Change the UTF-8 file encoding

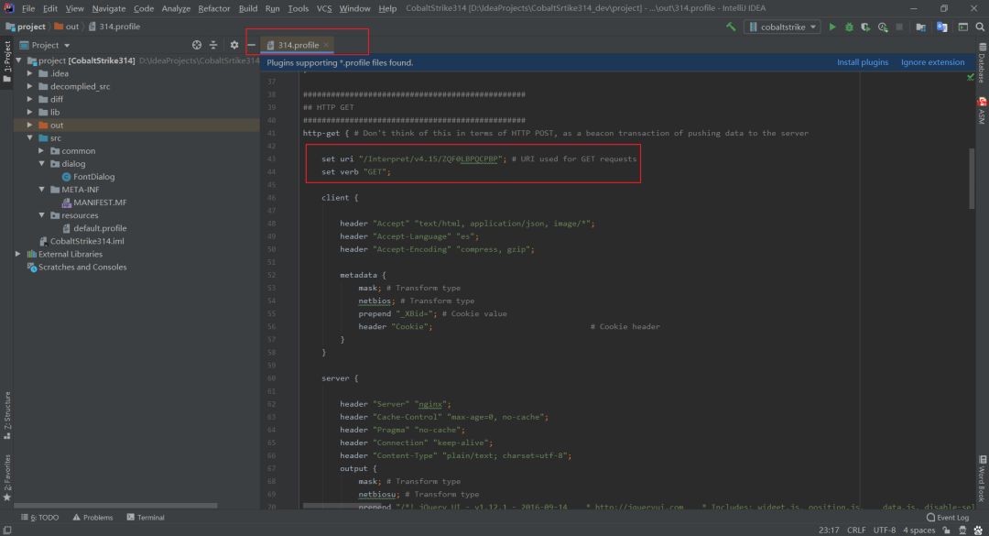[885, 531]
